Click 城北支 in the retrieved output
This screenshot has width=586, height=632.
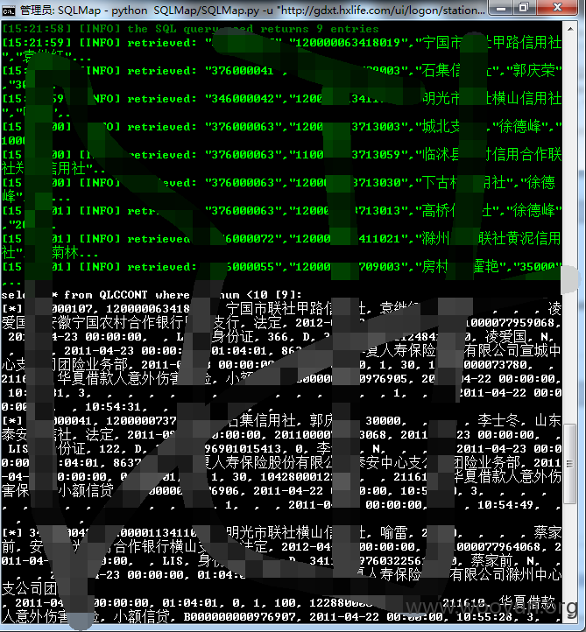click(x=441, y=127)
